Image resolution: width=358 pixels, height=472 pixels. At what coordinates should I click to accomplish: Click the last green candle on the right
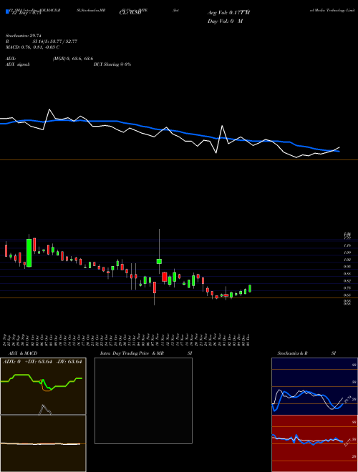tap(250, 288)
